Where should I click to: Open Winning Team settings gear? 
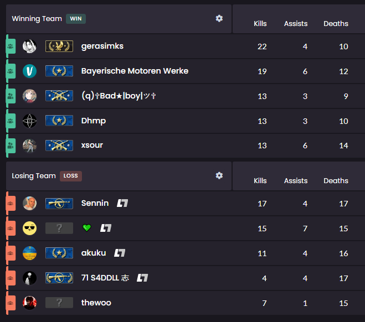point(219,18)
